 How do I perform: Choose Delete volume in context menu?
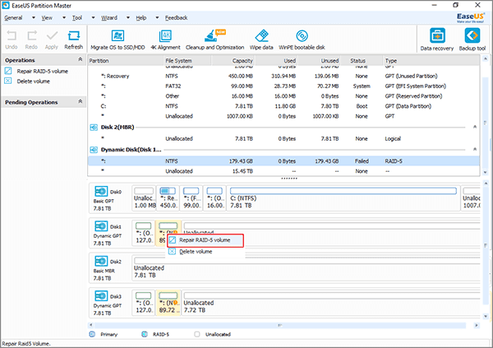pyautogui.click(x=196, y=252)
